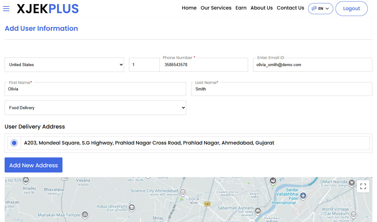377x222 pixels.
Task: Select the saved Mondeal Square delivery address
Action: coord(14,143)
